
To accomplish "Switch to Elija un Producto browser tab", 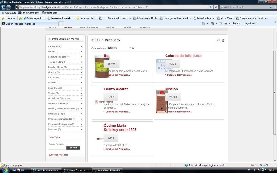I will pyautogui.click(x=29, y=24).
